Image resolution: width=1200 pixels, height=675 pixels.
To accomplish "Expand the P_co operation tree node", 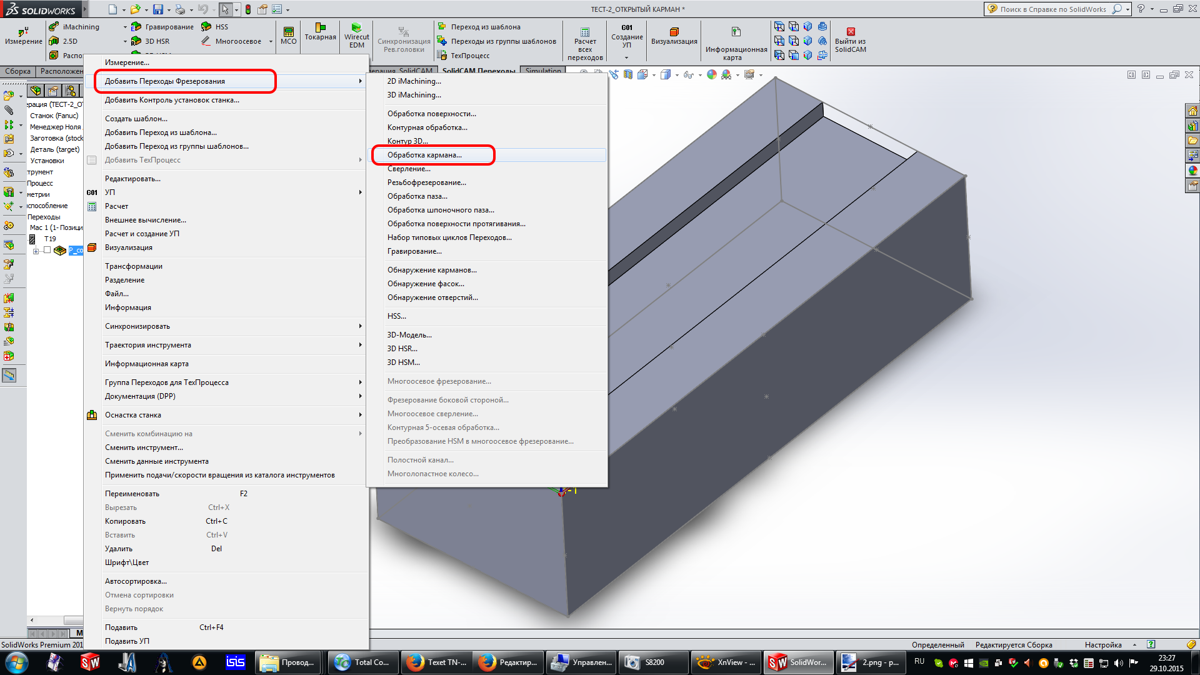I will point(36,251).
